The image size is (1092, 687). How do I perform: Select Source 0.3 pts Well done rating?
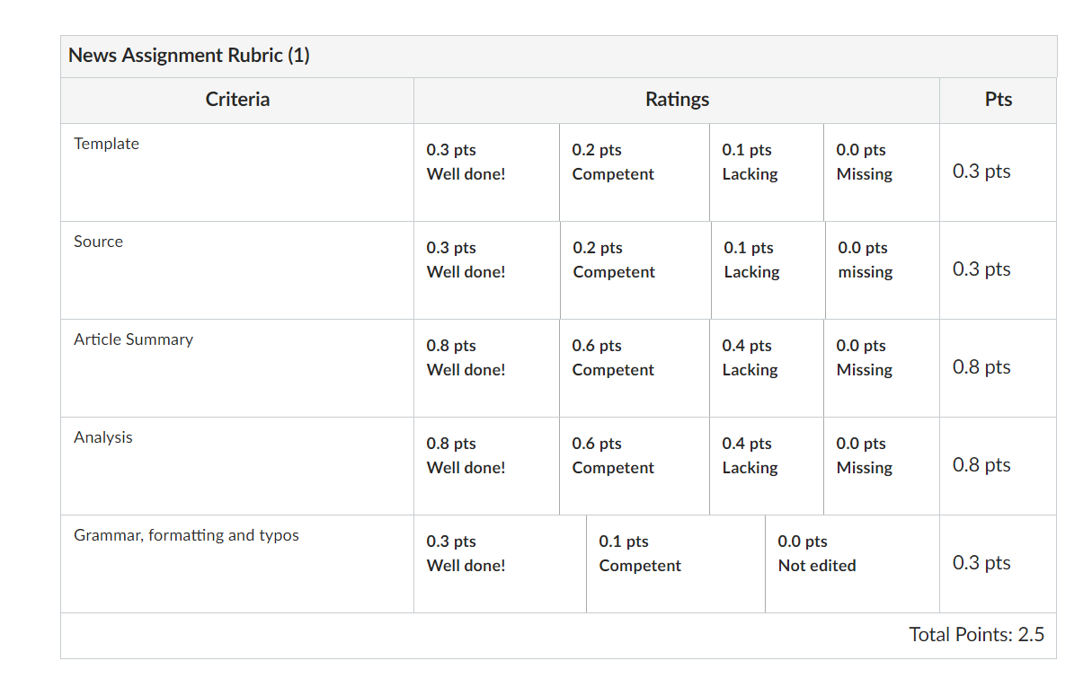click(x=486, y=270)
